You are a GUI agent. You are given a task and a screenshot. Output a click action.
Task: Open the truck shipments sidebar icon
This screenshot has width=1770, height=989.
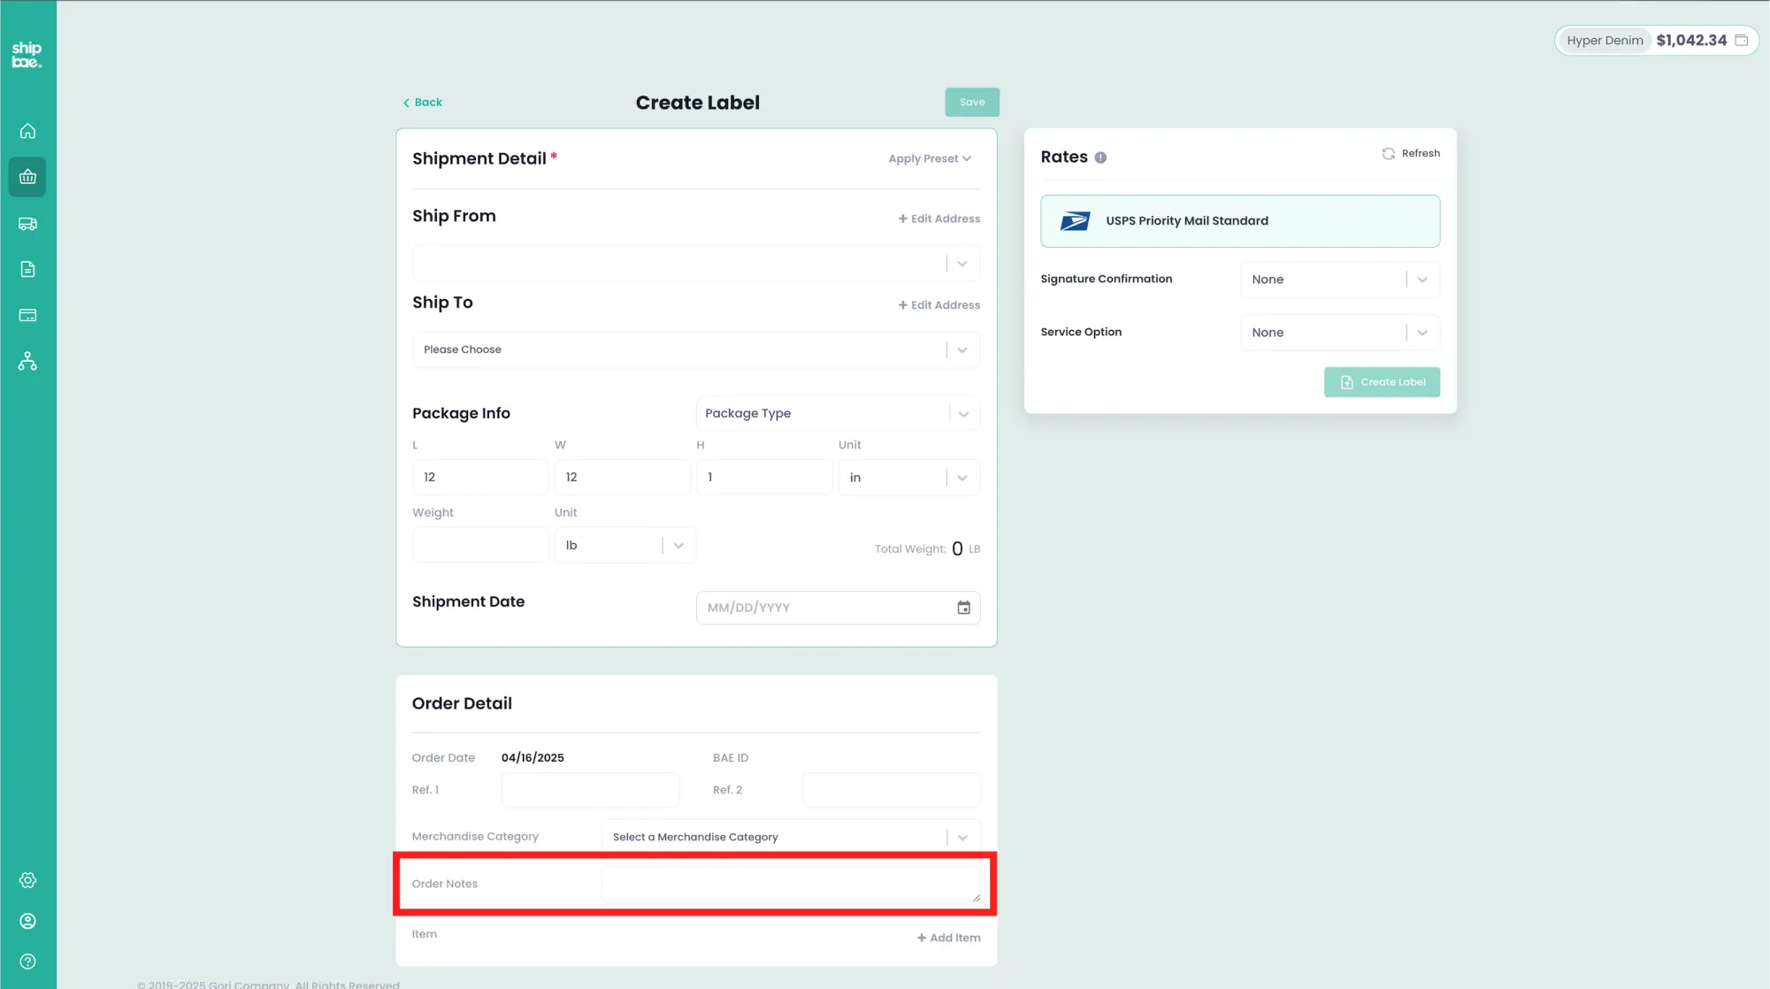tap(27, 224)
